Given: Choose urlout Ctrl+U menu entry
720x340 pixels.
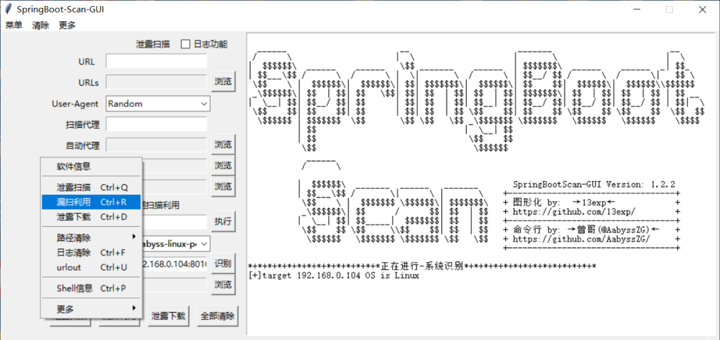Looking at the screenshot, I should click(91, 267).
